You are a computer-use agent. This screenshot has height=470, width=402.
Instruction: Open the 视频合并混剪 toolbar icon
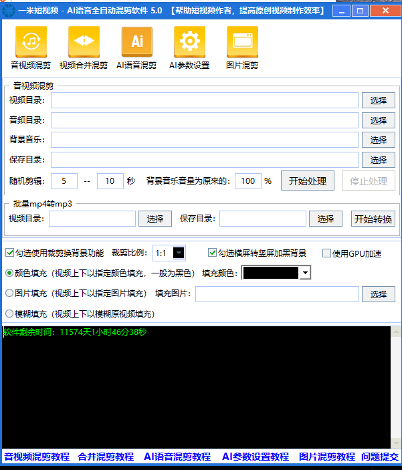[x=84, y=42]
